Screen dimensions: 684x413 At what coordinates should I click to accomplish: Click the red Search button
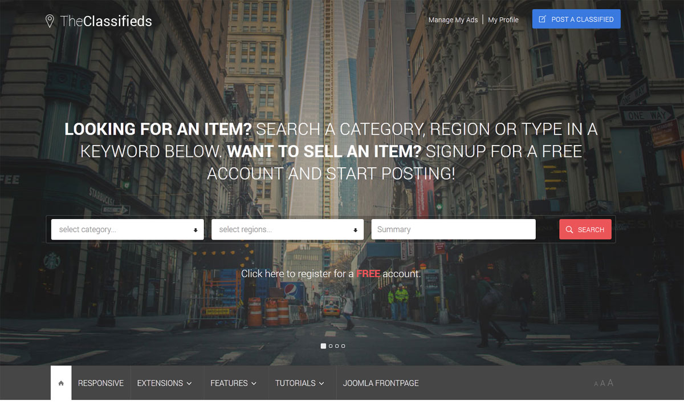[x=585, y=229]
